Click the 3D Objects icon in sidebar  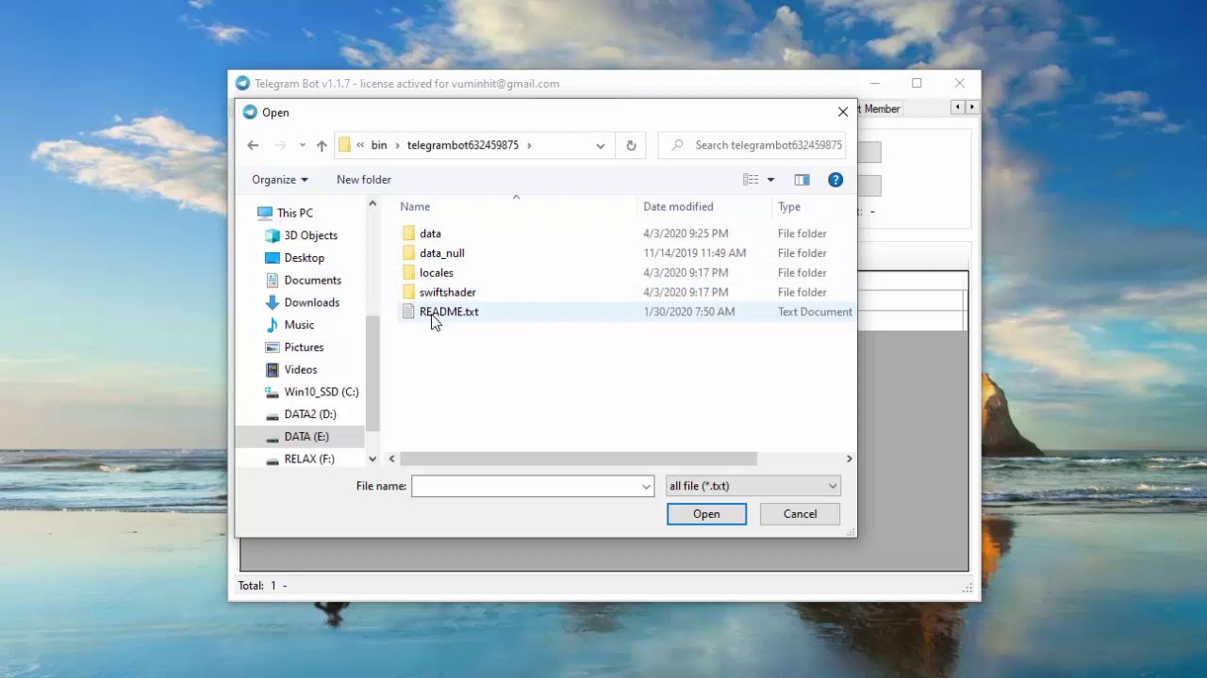(273, 235)
